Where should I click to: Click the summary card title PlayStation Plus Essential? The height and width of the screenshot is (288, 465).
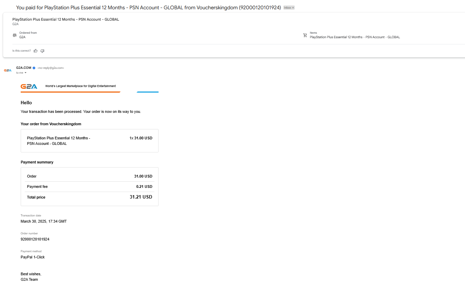point(65,20)
